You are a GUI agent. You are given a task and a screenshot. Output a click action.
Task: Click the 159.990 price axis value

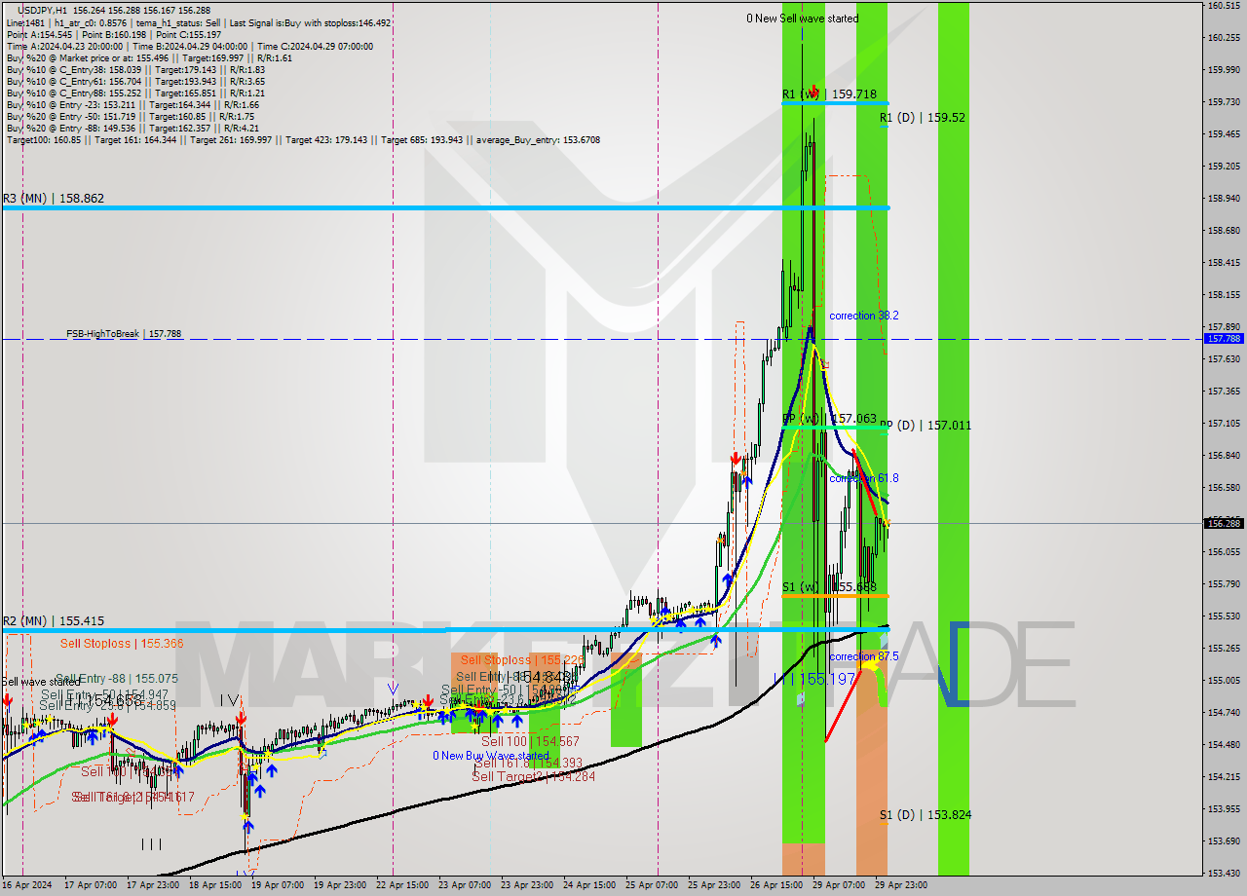pyautogui.click(x=1224, y=70)
